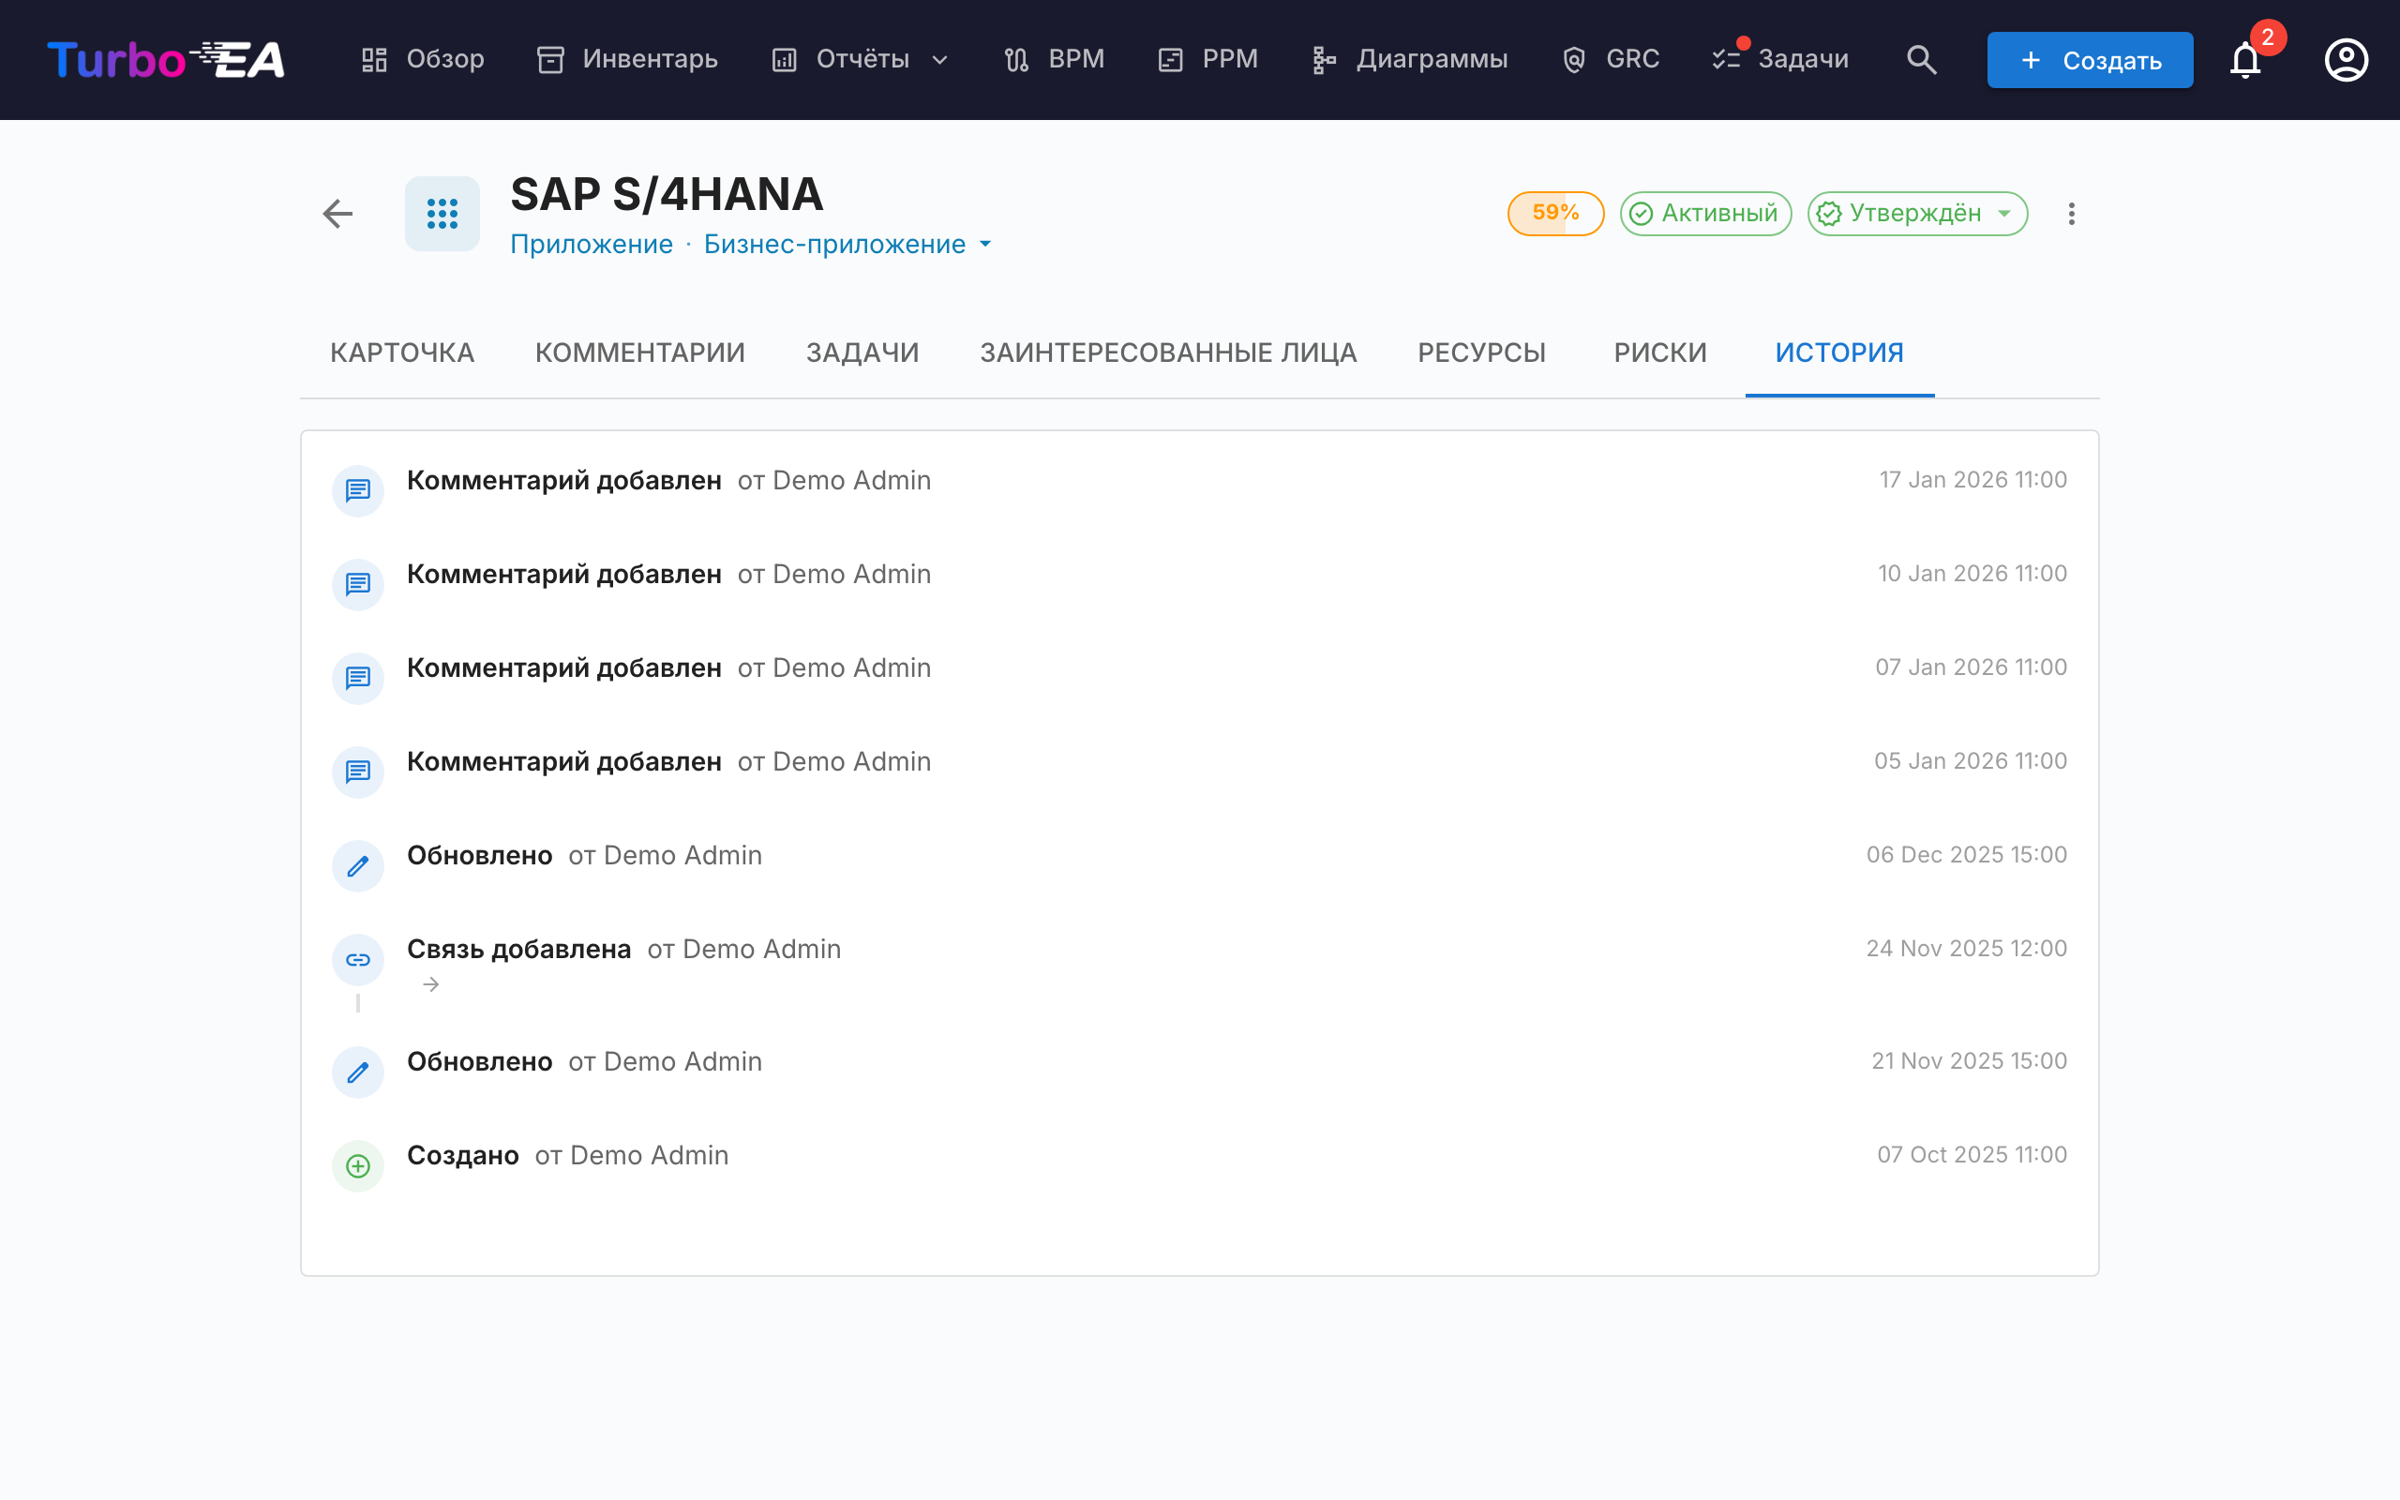Click the 21 Nov 2025 15:00 timestamp
This screenshot has height=1500, width=2400.
click(1969, 1061)
